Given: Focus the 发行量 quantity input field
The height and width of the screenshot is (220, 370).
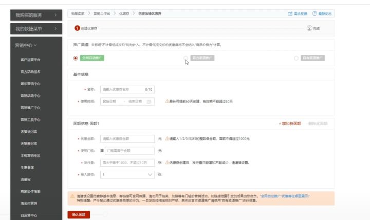Looking at the screenshot, I should tap(127, 163).
